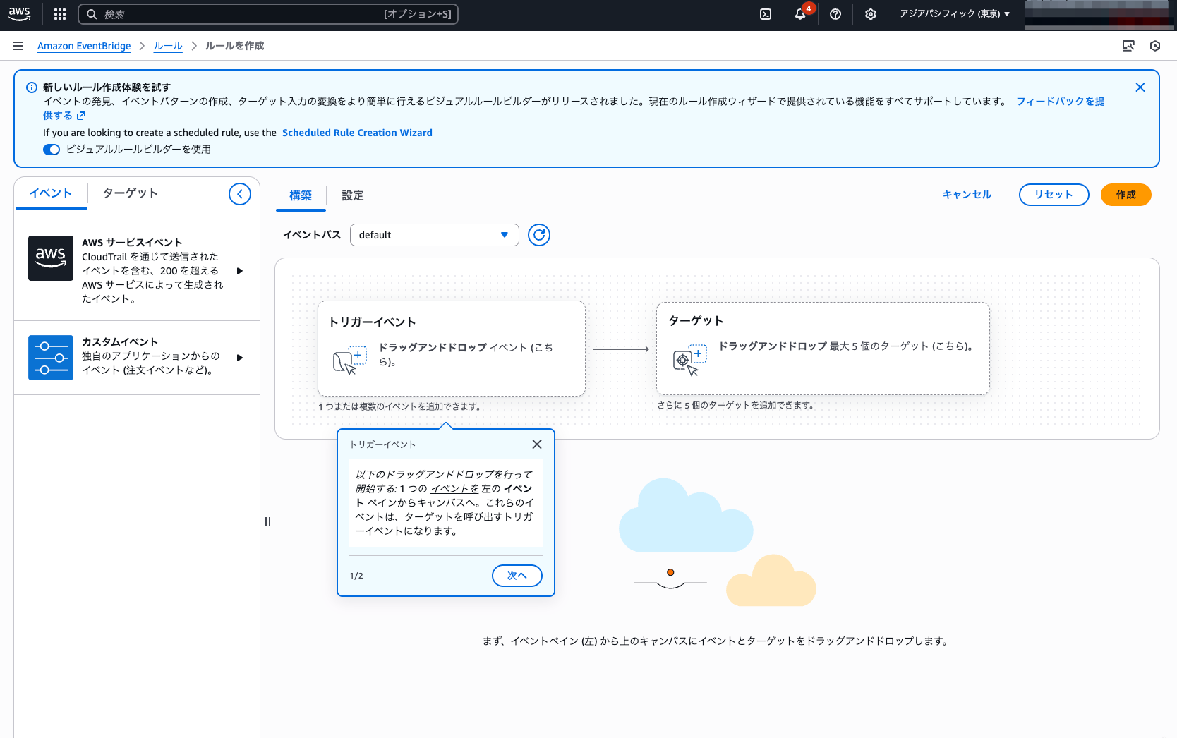Collapse the events side pane with arrow
This screenshot has width=1177, height=738.
tap(240, 194)
